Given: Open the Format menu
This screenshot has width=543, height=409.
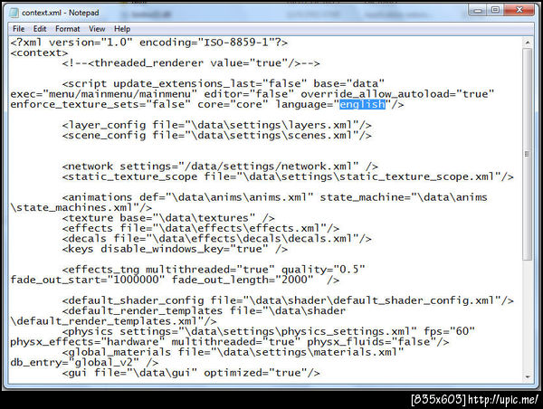Looking at the screenshot, I should click(x=67, y=29).
